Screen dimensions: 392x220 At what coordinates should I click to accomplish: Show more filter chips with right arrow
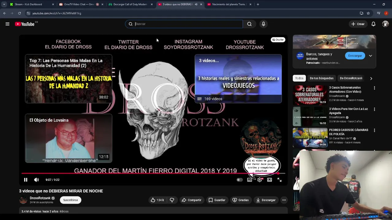pos(371,78)
